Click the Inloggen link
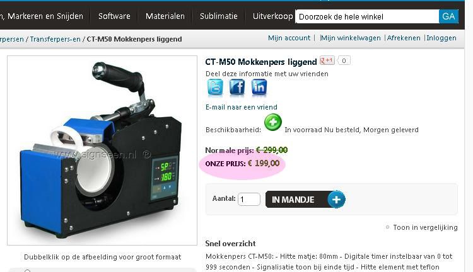Image resolution: width=473 pixels, height=272 pixels. (441, 38)
